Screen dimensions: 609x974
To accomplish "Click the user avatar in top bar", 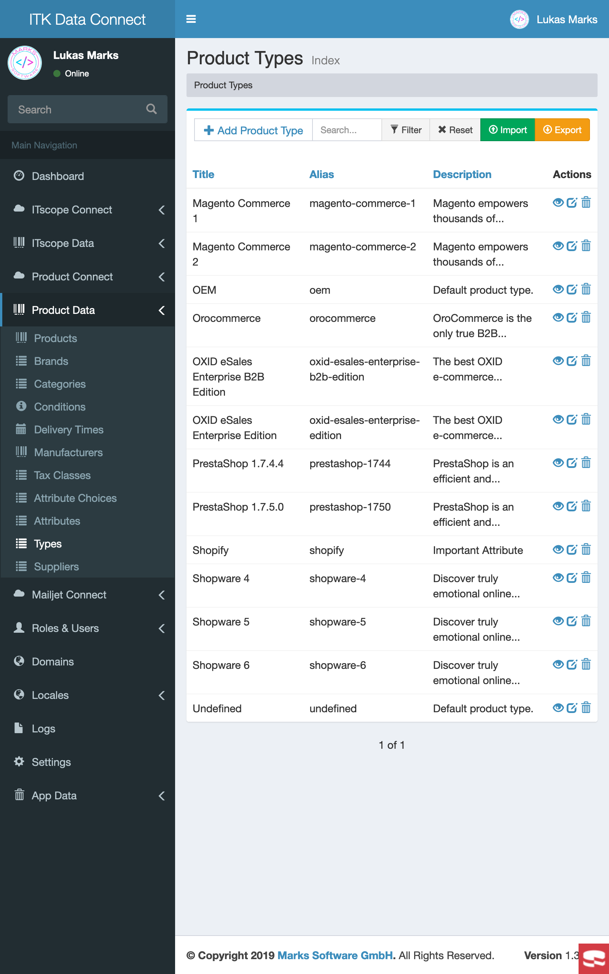I will click(x=519, y=19).
